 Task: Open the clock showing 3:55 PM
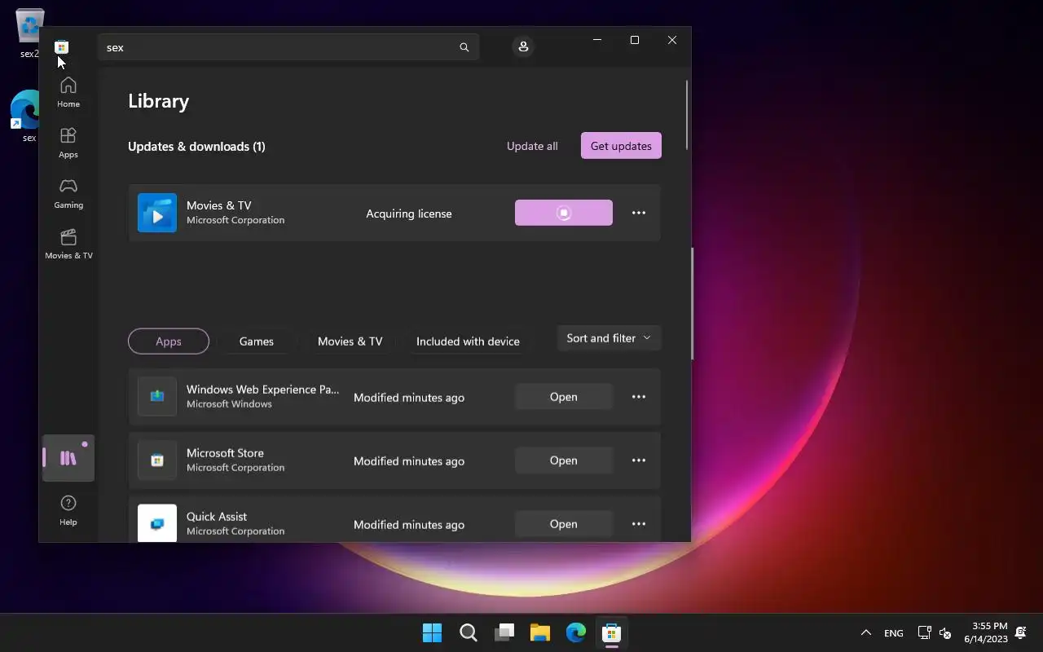pyautogui.click(x=986, y=632)
